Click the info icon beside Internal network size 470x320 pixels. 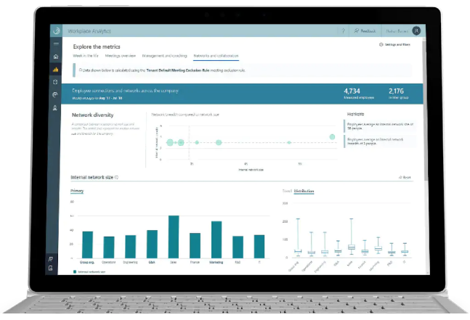pos(117,178)
